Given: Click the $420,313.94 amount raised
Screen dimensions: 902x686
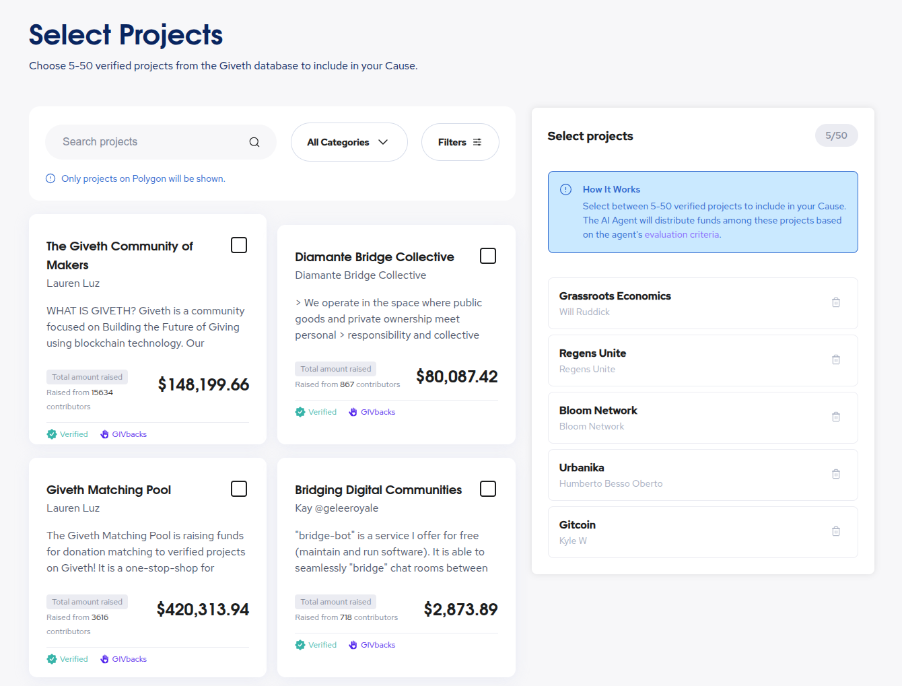Looking at the screenshot, I should [203, 609].
